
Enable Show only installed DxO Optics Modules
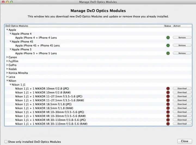pos(6,142)
